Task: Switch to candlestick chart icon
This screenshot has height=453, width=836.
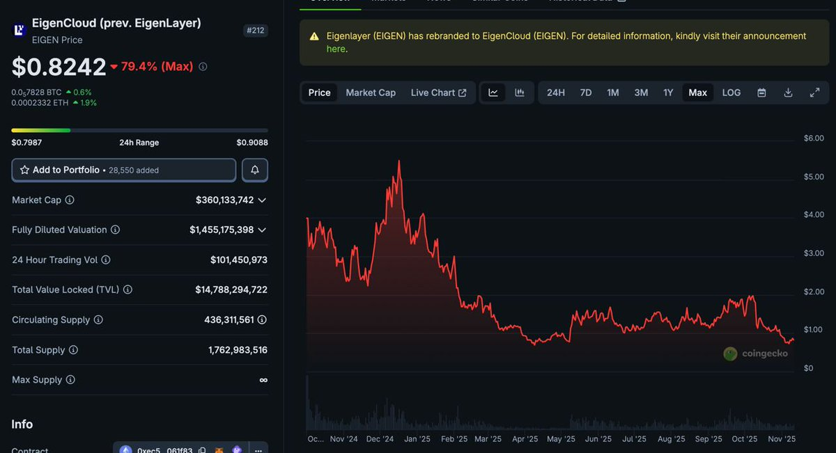Action: [x=520, y=93]
